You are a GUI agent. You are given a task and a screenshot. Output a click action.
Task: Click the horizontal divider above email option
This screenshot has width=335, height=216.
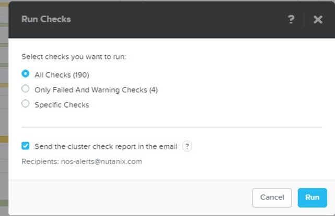pyautogui.click(x=171, y=128)
